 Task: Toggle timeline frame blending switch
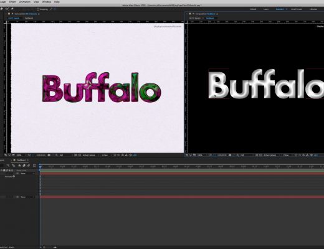[24, 166]
